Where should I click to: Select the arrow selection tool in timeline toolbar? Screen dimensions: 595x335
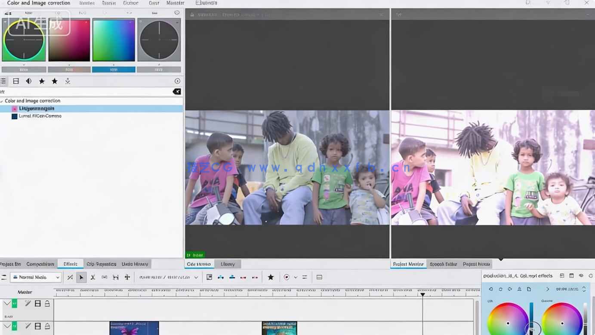pyautogui.click(x=81, y=277)
